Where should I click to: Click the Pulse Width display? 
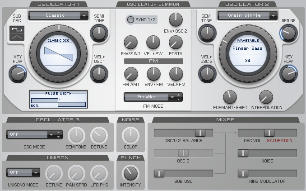tap(58, 100)
